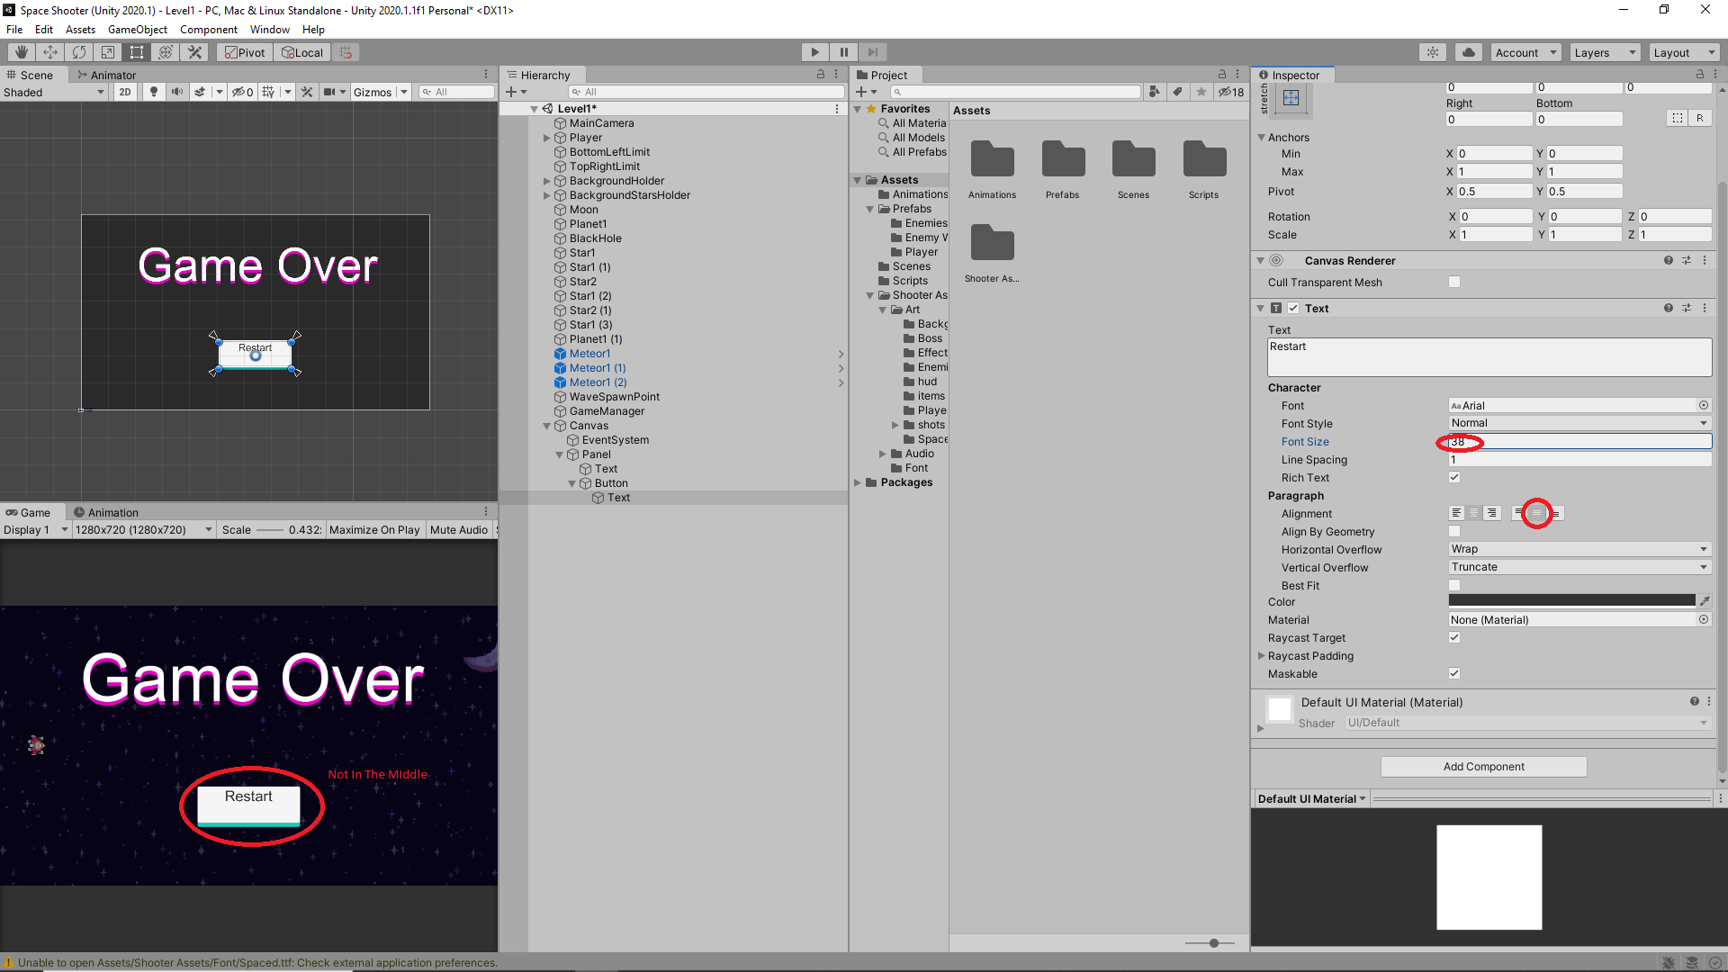Select the Move tool

click(x=50, y=52)
